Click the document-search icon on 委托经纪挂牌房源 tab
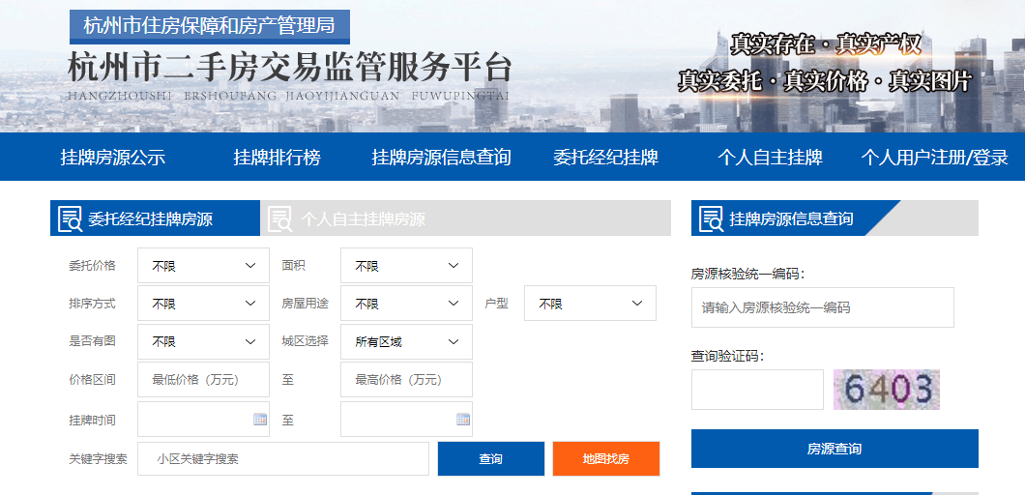 [x=70, y=218]
